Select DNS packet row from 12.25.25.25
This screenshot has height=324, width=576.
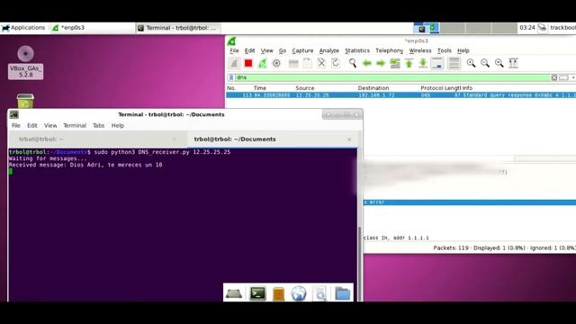tap(400, 95)
